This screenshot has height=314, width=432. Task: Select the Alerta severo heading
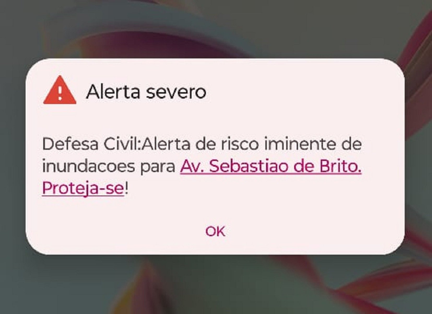(x=146, y=92)
